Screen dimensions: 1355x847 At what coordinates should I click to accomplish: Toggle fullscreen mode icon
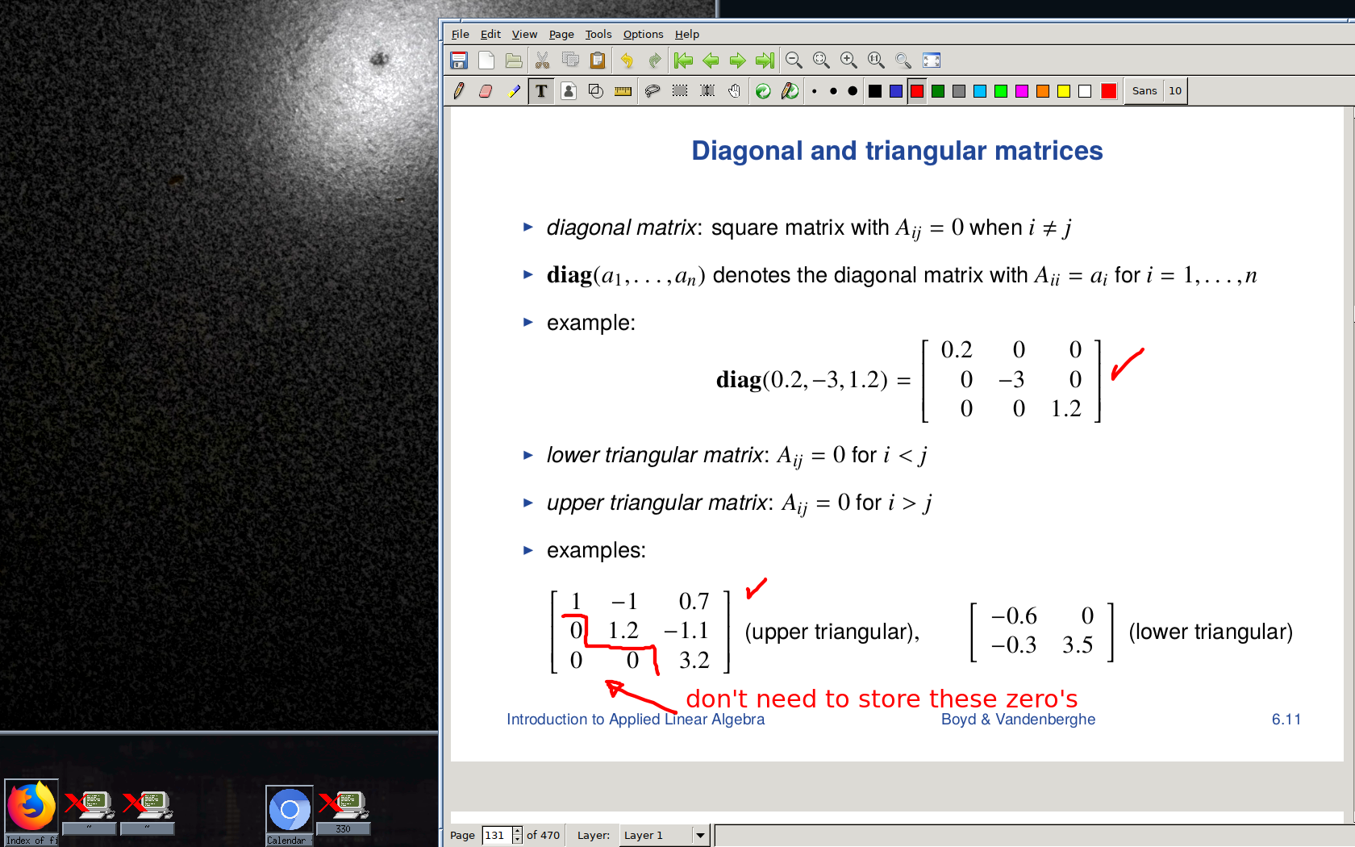[932, 60]
